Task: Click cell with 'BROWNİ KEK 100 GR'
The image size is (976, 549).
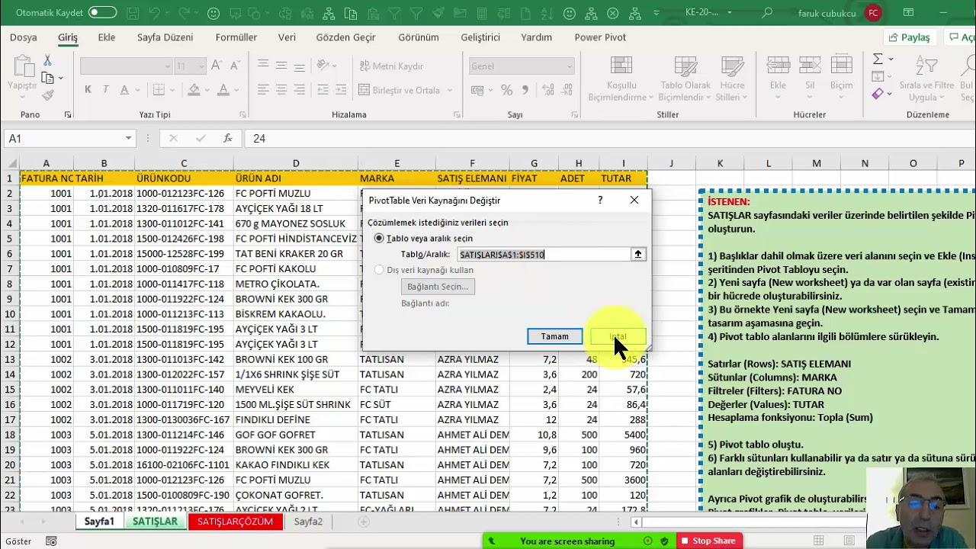Action: pos(296,359)
